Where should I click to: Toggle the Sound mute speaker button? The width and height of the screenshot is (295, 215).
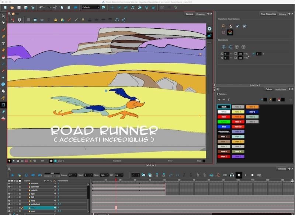click(x=33, y=175)
